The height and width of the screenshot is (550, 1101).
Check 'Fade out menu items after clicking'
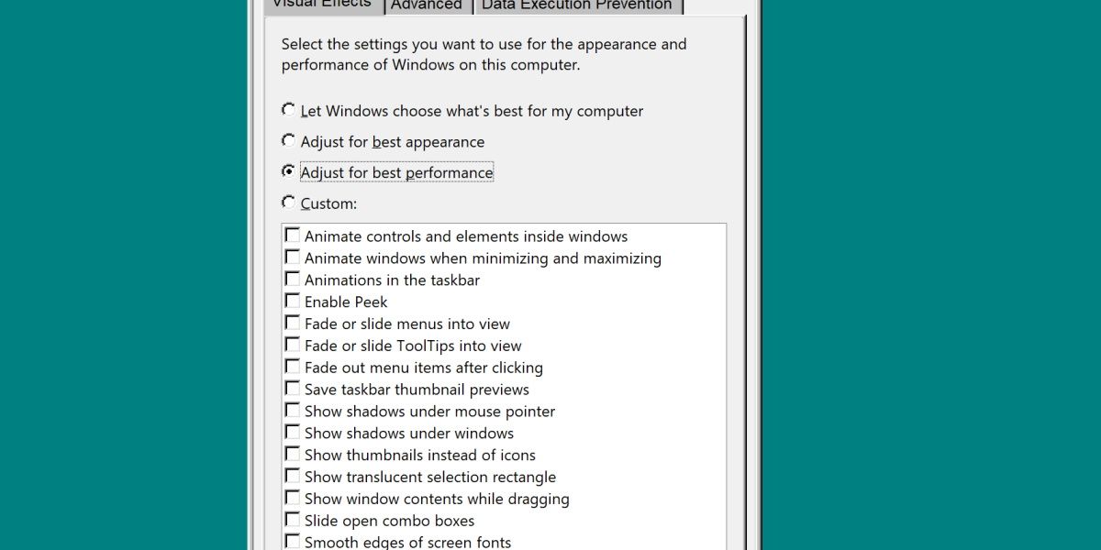[293, 366]
